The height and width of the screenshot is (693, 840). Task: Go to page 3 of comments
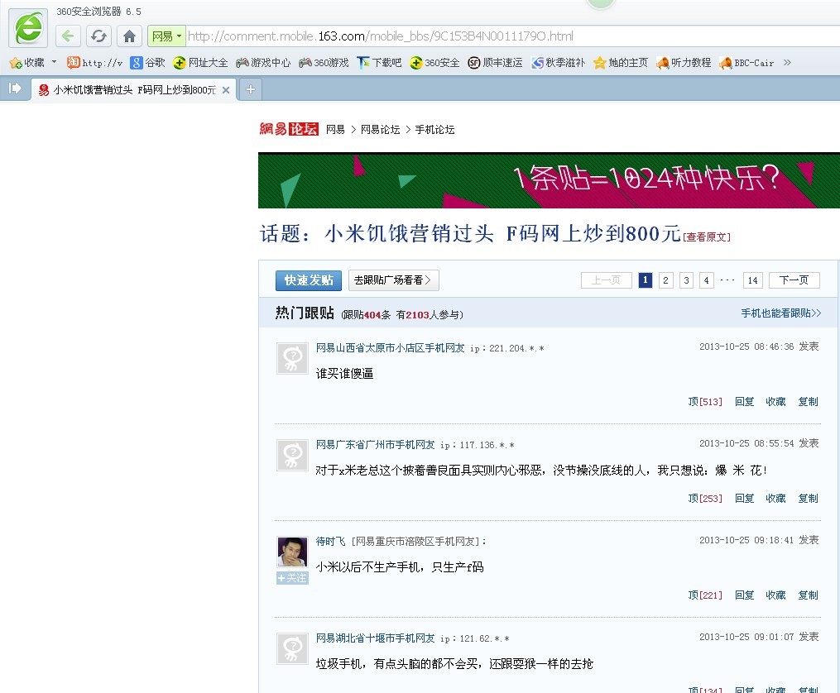tap(686, 280)
